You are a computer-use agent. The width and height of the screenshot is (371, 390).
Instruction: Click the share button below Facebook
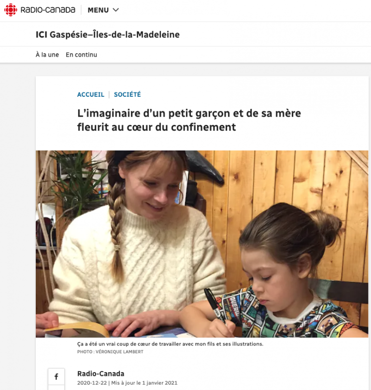(56, 388)
